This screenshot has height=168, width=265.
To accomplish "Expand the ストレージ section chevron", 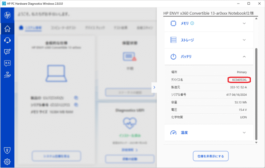I will tap(244, 40).
